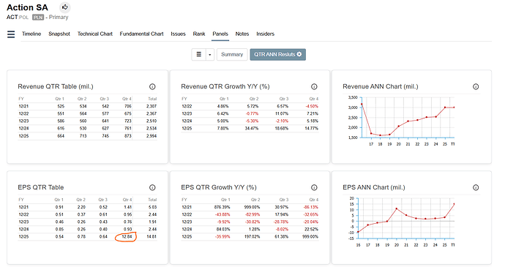Click revenue growth value 14.77%
Viewport: 505px width, 267px height.
coord(312,129)
